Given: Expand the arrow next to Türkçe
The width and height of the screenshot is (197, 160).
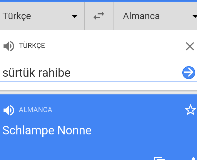Looking at the screenshot, I should click(75, 16).
